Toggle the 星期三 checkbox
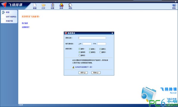 click(x=100, y=49)
